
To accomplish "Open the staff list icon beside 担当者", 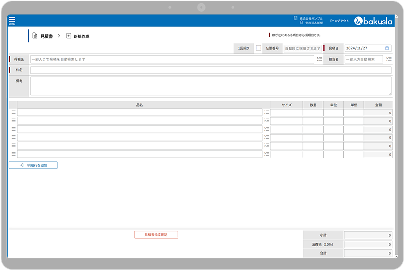I will (388, 59).
